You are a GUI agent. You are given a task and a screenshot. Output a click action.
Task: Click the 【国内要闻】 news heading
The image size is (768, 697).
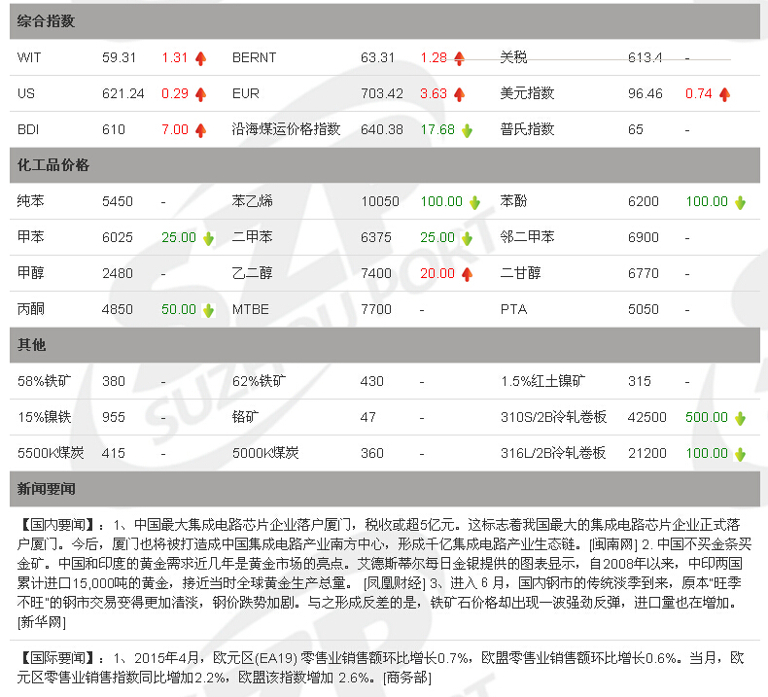(x=57, y=525)
